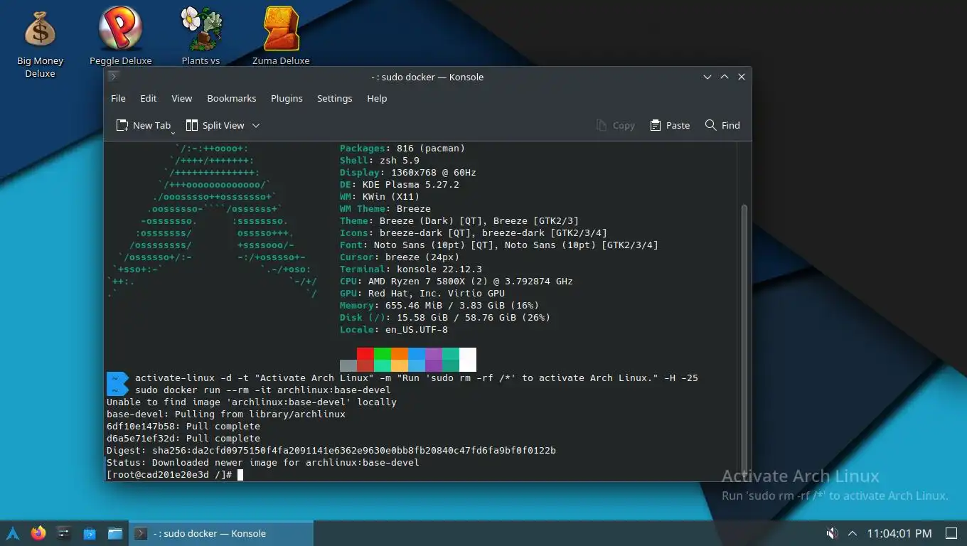This screenshot has height=546, width=967.
Task: Open the File menu
Action: pyautogui.click(x=118, y=98)
